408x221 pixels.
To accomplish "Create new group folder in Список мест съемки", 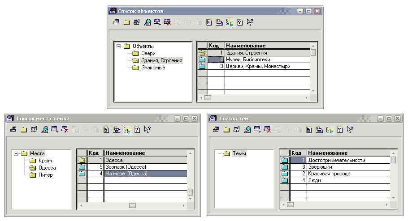I will tap(24, 129).
